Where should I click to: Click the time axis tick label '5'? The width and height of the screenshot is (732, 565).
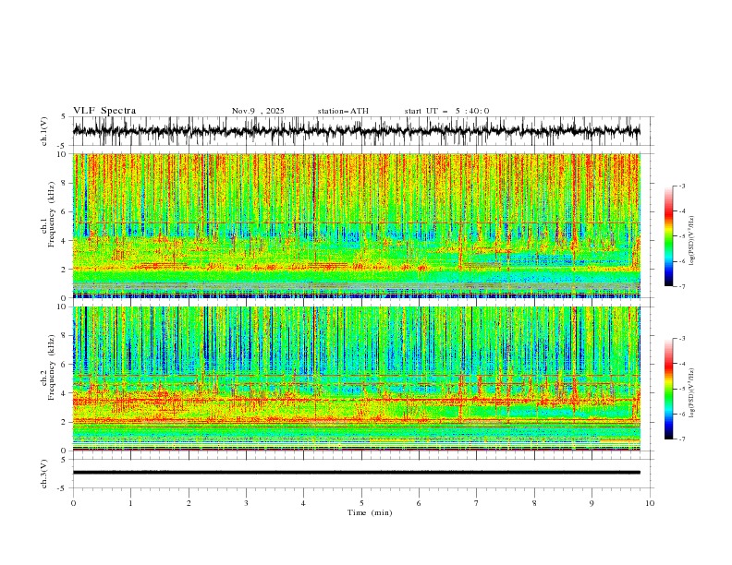pos(361,503)
